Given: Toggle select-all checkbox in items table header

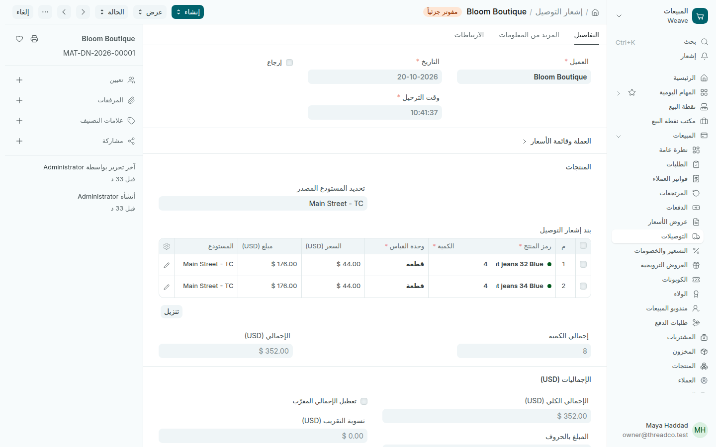Looking at the screenshot, I should [583, 245].
